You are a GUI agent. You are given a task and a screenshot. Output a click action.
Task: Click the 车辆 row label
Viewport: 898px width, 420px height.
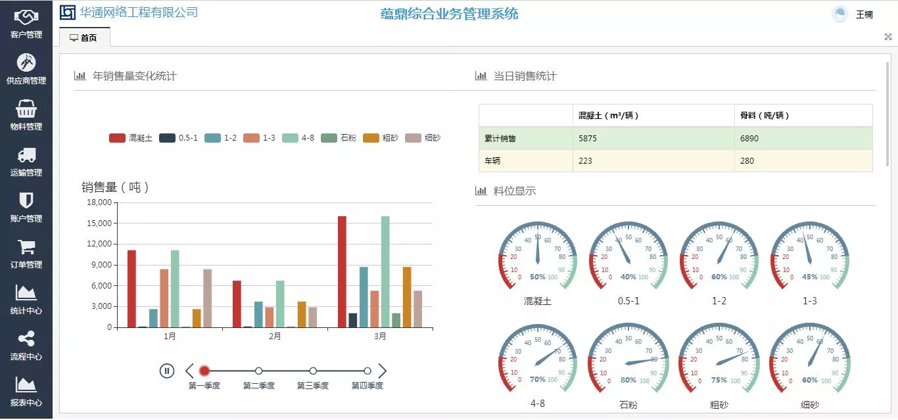click(x=493, y=161)
